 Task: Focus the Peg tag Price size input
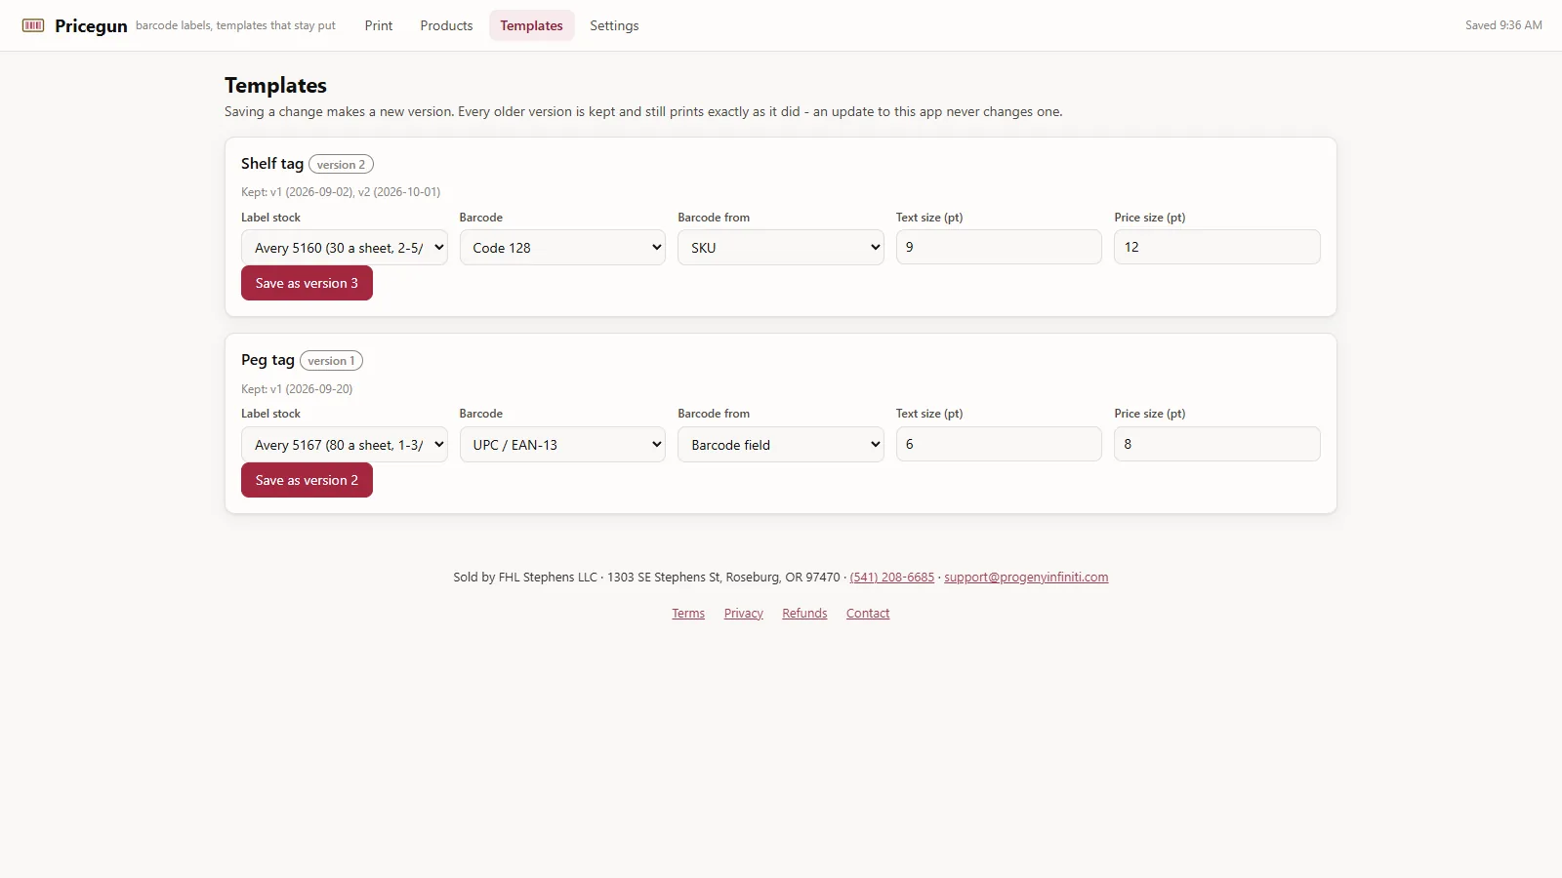[1217, 444]
